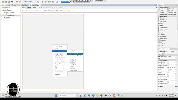The width and height of the screenshot is (178, 100).
Task: Click Properties in the context menu
Action: [60, 75]
